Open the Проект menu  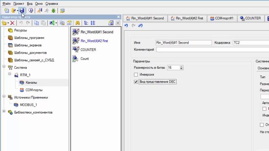pos(18,4)
